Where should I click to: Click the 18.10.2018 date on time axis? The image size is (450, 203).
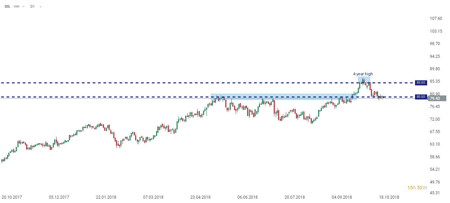[x=389, y=197]
